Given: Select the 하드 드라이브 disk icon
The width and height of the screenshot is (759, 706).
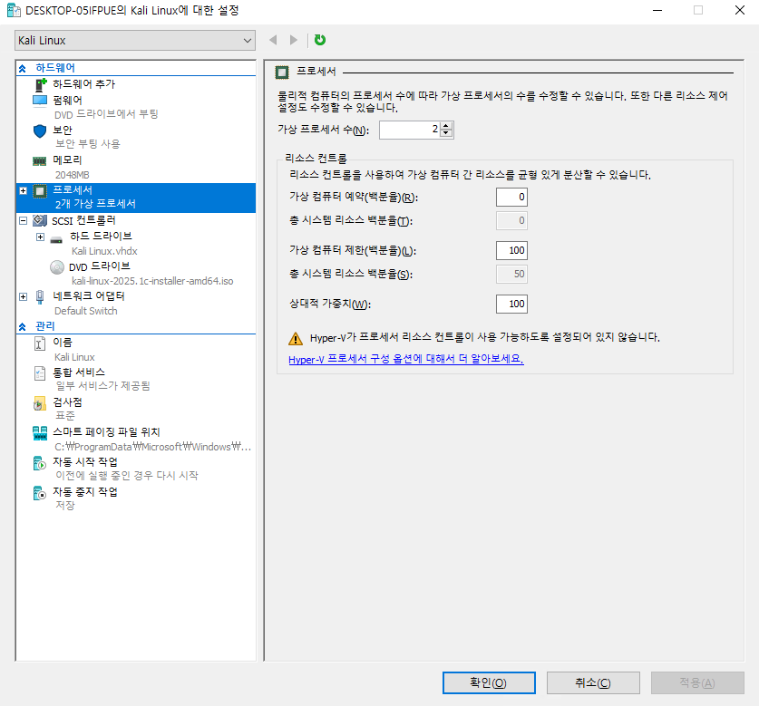Looking at the screenshot, I should [56, 239].
